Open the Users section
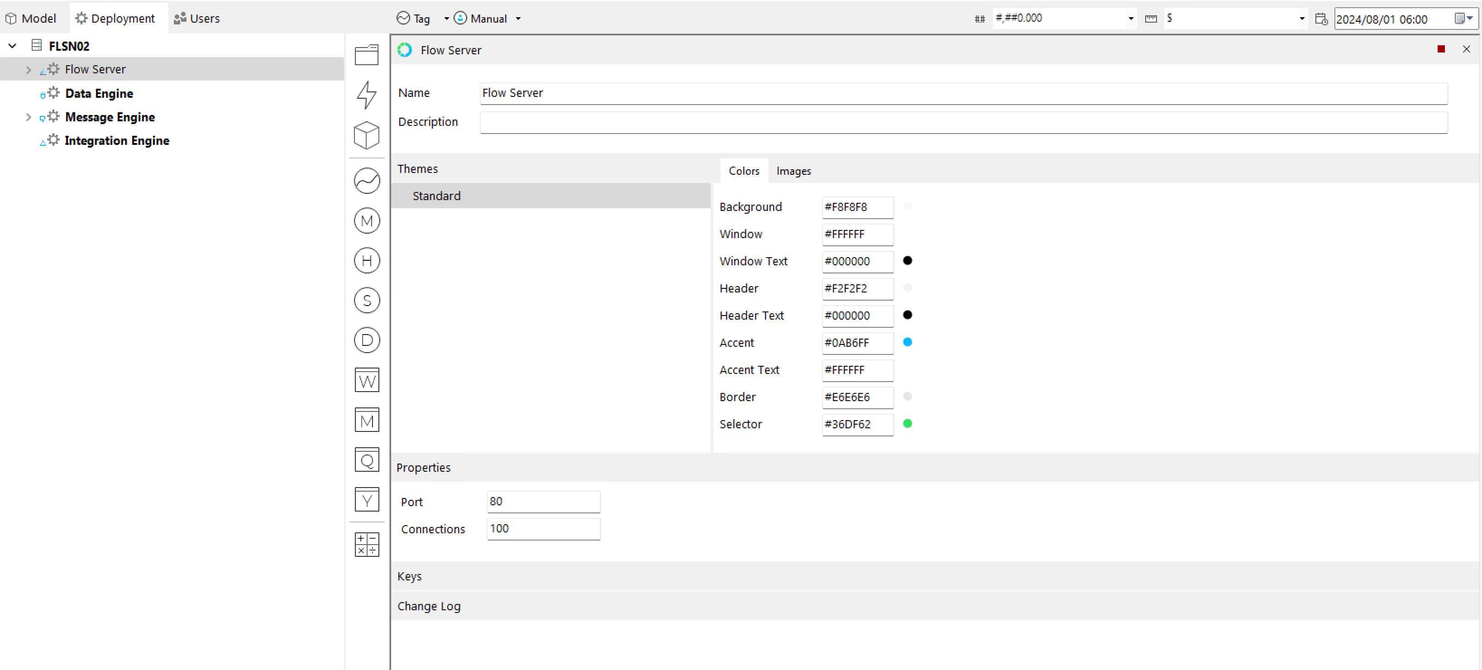 click(x=197, y=18)
